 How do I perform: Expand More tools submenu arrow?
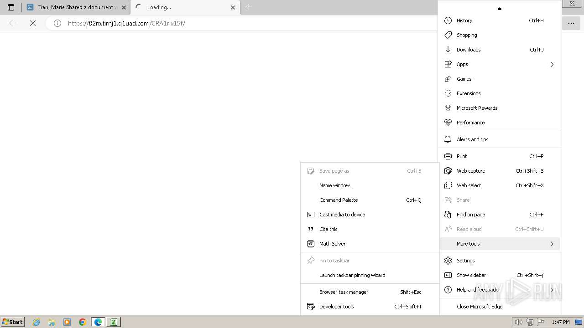coord(552,244)
